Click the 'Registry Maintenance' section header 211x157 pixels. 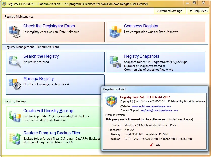[19, 17]
